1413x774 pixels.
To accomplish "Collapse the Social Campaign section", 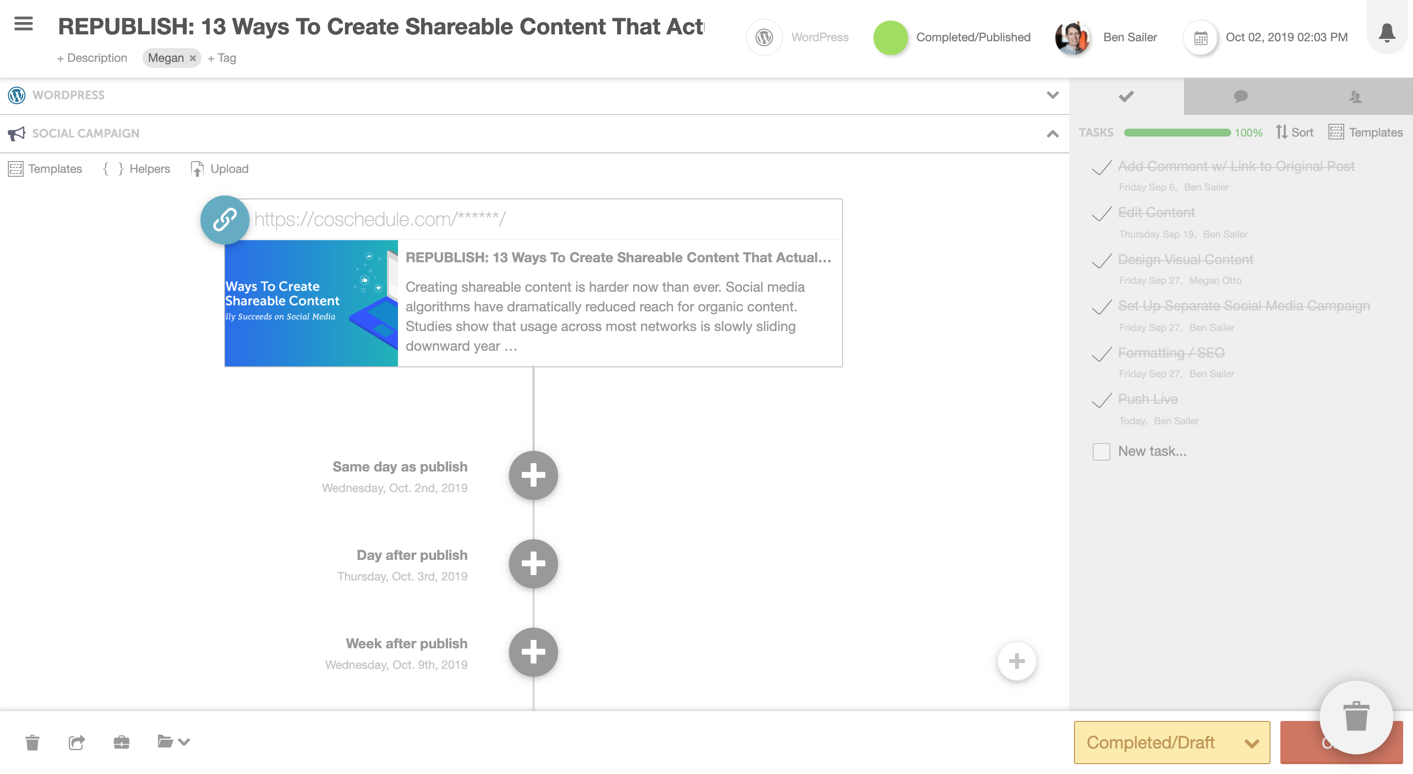I will coord(1052,134).
